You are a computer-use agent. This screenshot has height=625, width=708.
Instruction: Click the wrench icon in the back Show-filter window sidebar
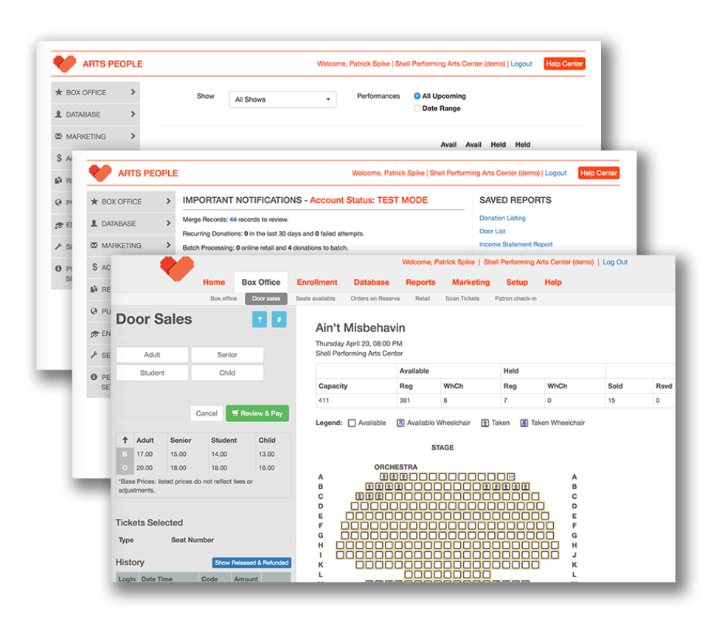click(58, 246)
